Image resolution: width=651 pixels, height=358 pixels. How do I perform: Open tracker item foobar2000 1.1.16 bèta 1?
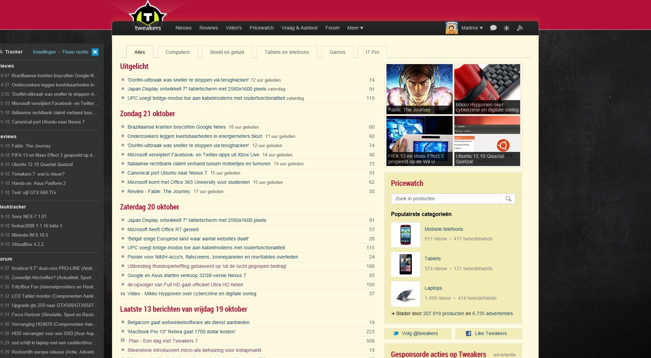37,226
